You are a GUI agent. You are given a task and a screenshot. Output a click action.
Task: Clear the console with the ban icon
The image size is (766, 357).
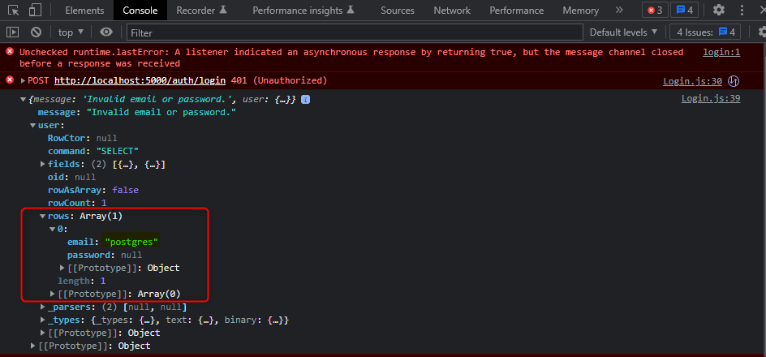(36, 32)
